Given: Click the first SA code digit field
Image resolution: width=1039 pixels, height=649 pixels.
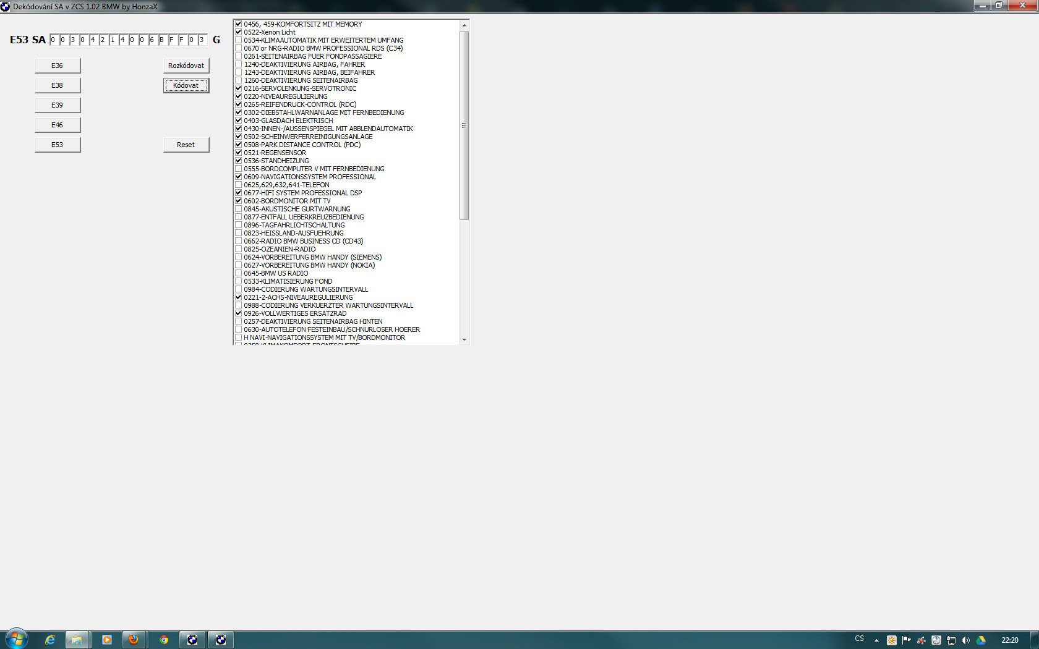Looking at the screenshot, I should pos(54,40).
